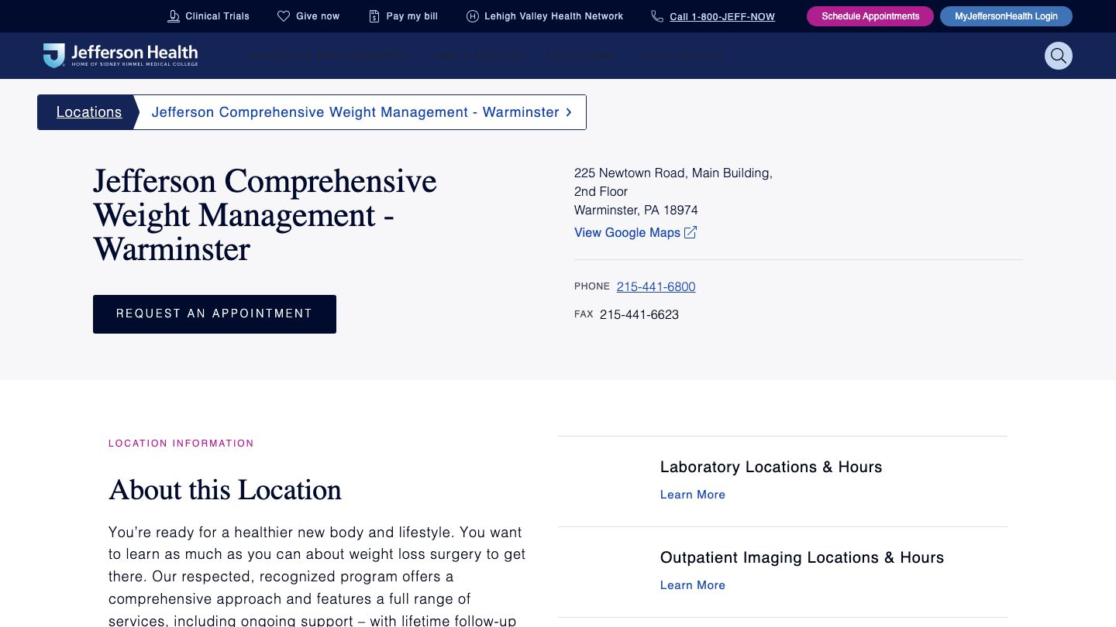This screenshot has height=627, width=1116.
Task: Open Learn More under Laboratory Locations & Hours
Action: tap(692, 495)
